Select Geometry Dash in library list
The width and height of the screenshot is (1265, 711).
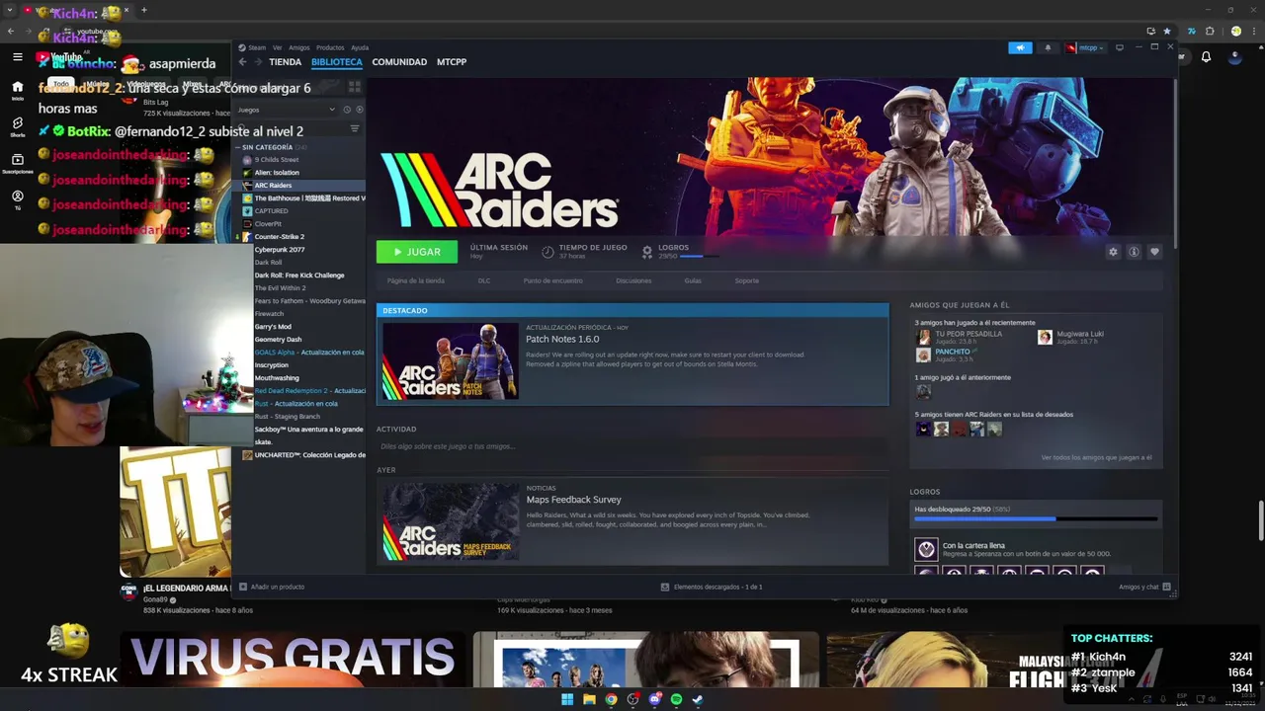[278, 340]
